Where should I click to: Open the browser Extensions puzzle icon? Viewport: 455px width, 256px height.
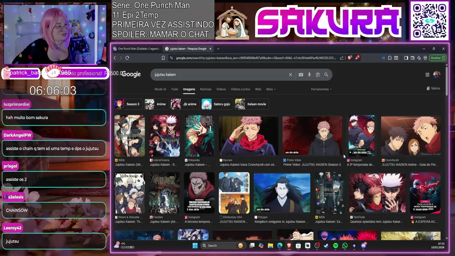390,58
